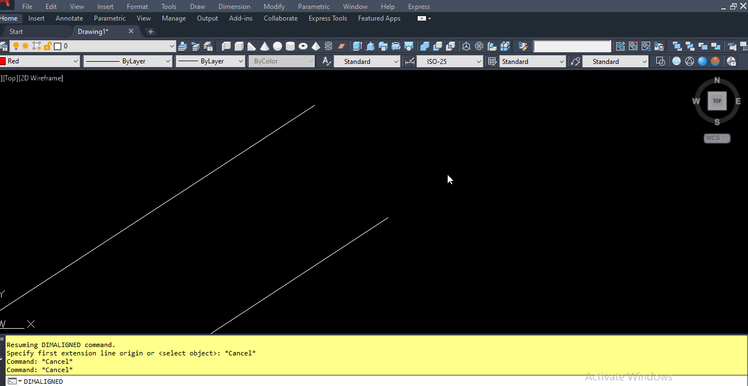Select the 3D Array tool
Viewport: 748px width, 386px height.
(x=505, y=46)
